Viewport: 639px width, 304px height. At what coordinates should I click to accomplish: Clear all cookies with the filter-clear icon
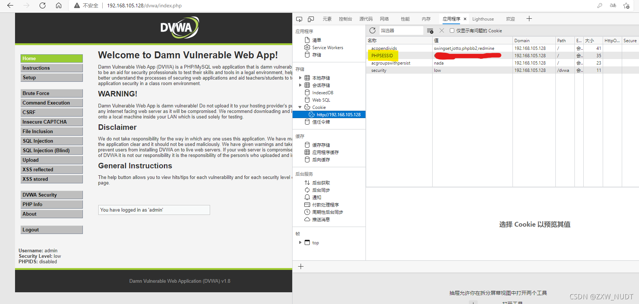coord(430,31)
